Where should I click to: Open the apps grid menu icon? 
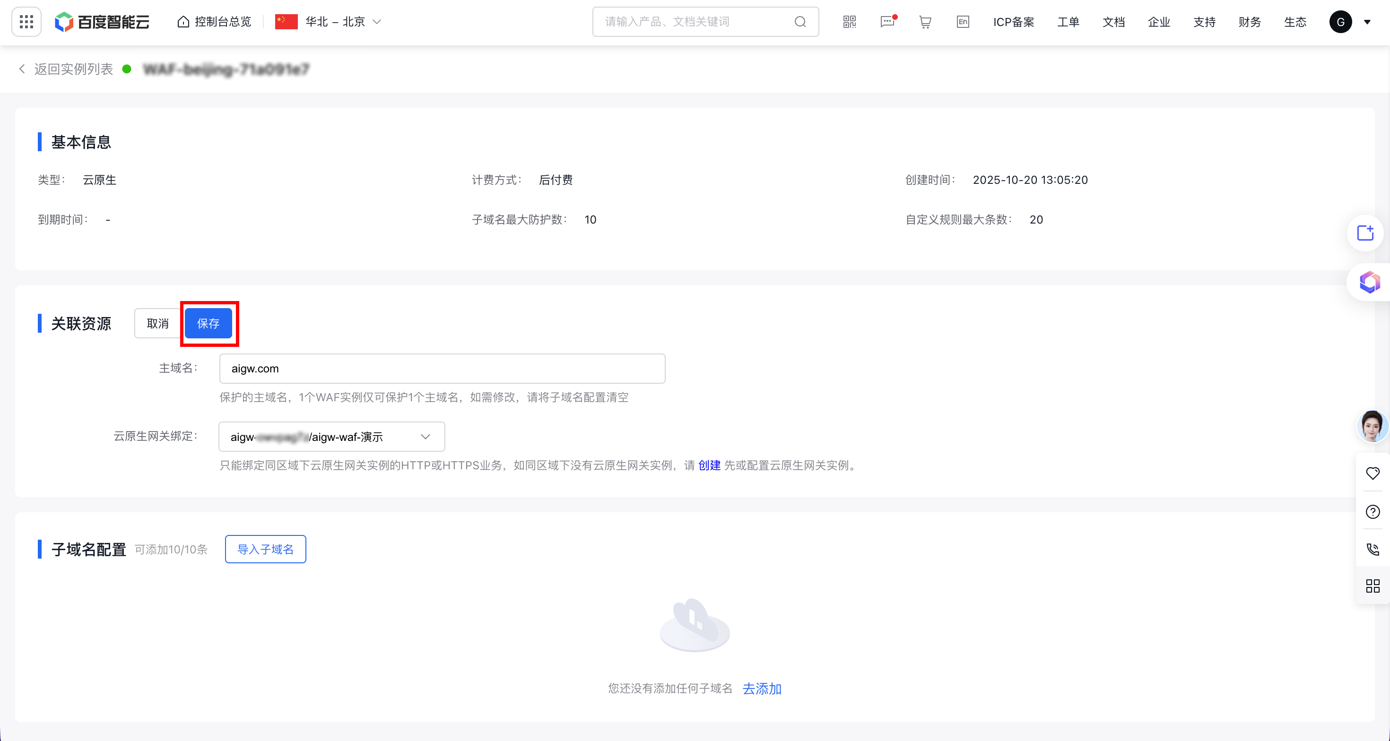tap(26, 22)
